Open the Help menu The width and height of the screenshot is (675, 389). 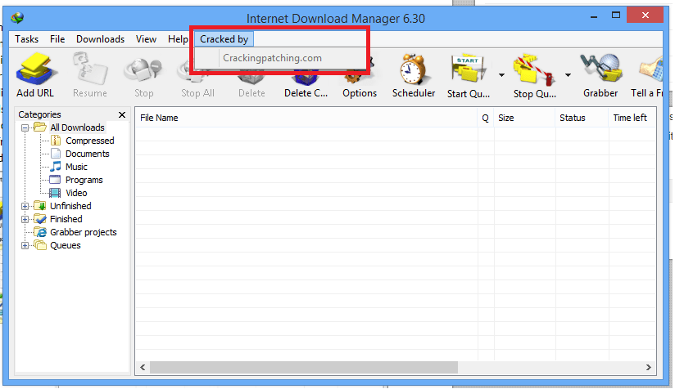[x=178, y=39]
